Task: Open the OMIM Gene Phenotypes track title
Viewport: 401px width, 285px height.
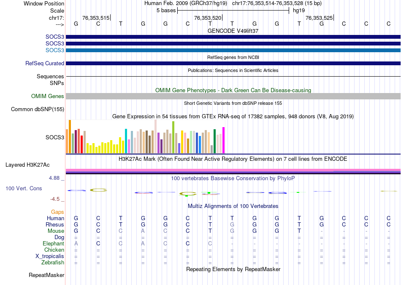Action: [233, 91]
